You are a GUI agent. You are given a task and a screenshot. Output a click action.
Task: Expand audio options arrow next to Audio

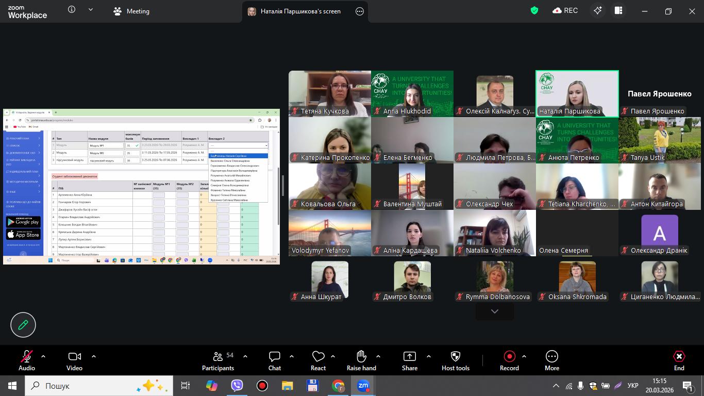(43, 356)
